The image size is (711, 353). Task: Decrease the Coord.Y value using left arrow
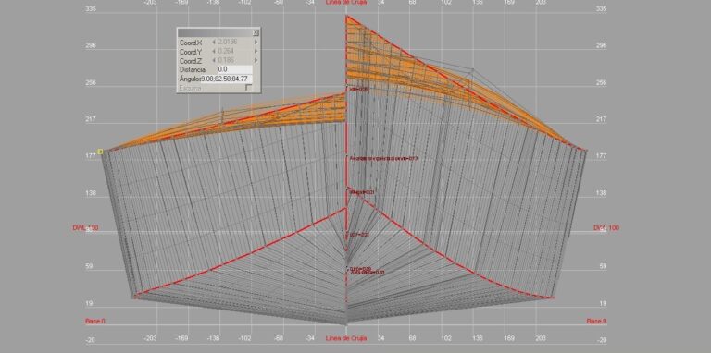click(x=214, y=51)
